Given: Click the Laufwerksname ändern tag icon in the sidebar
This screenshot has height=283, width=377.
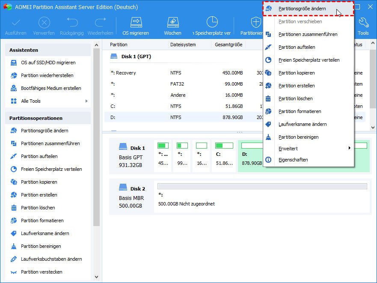Looking at the screenshot, I should click(x=14, y=233).
